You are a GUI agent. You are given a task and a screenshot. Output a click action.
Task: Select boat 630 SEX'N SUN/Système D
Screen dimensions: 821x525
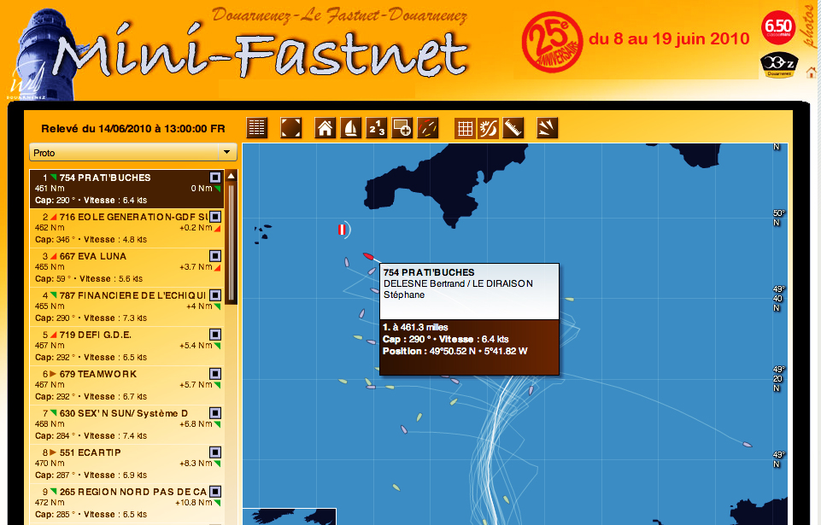127,424
